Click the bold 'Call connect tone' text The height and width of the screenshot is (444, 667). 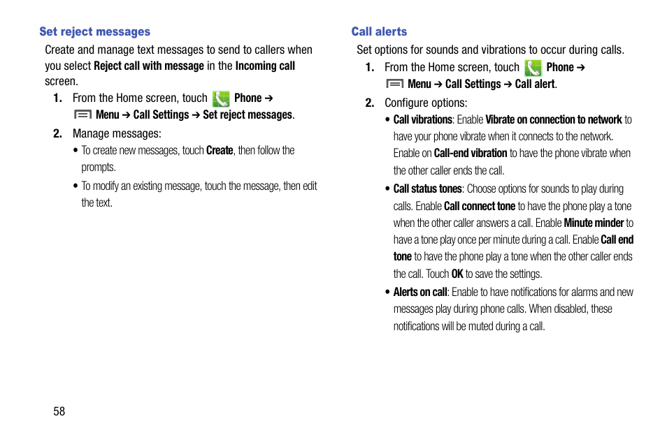point(480,206)
